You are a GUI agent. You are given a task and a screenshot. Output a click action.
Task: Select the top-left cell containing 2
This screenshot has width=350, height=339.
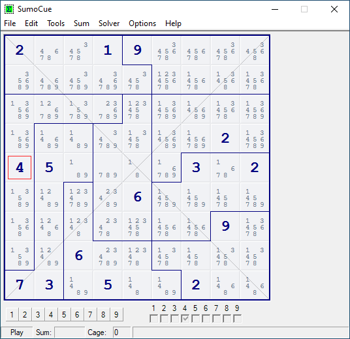pyautogui.click(x=20, y=50)
